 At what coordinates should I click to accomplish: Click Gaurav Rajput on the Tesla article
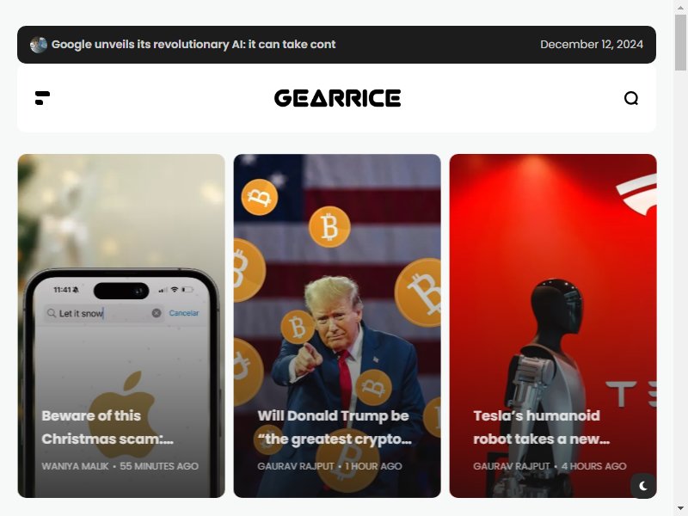pos(512,466)
